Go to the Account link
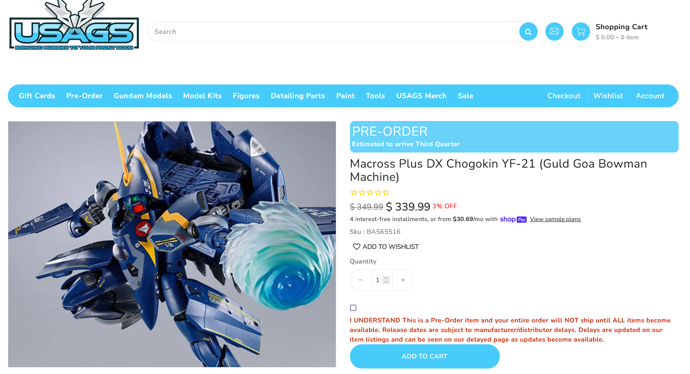This screenshot has height=374, width=690. tap(650, 96)
